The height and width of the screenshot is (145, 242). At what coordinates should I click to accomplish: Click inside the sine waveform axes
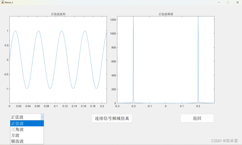click(58, 60)
